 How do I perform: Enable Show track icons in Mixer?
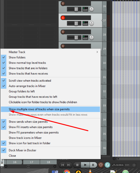click(50, 138)
